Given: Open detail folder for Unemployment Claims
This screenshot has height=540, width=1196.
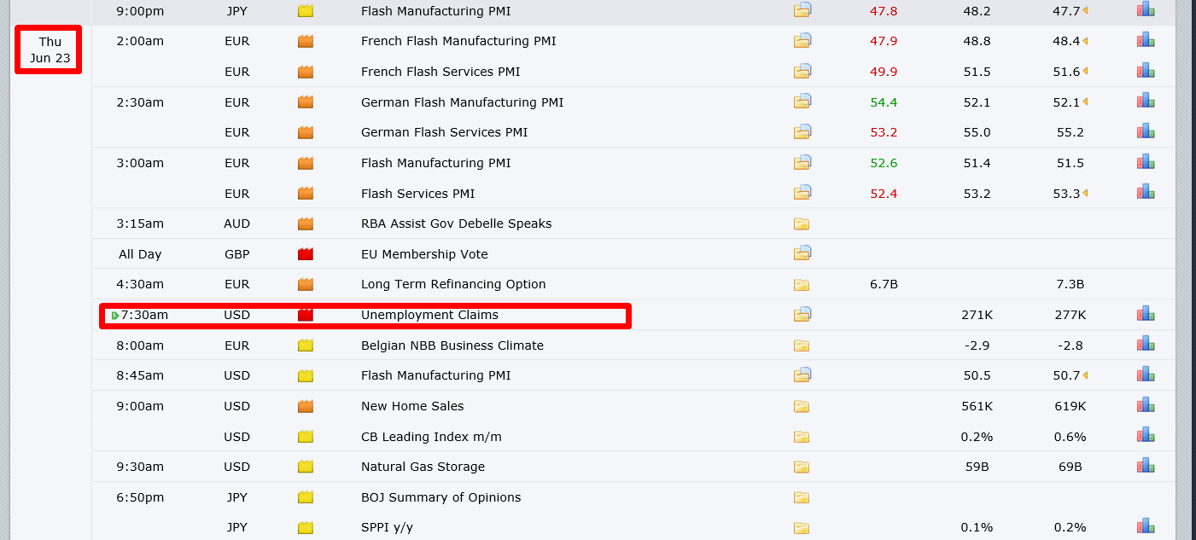Looking at the screenshot, I should (x=802, y=314).
